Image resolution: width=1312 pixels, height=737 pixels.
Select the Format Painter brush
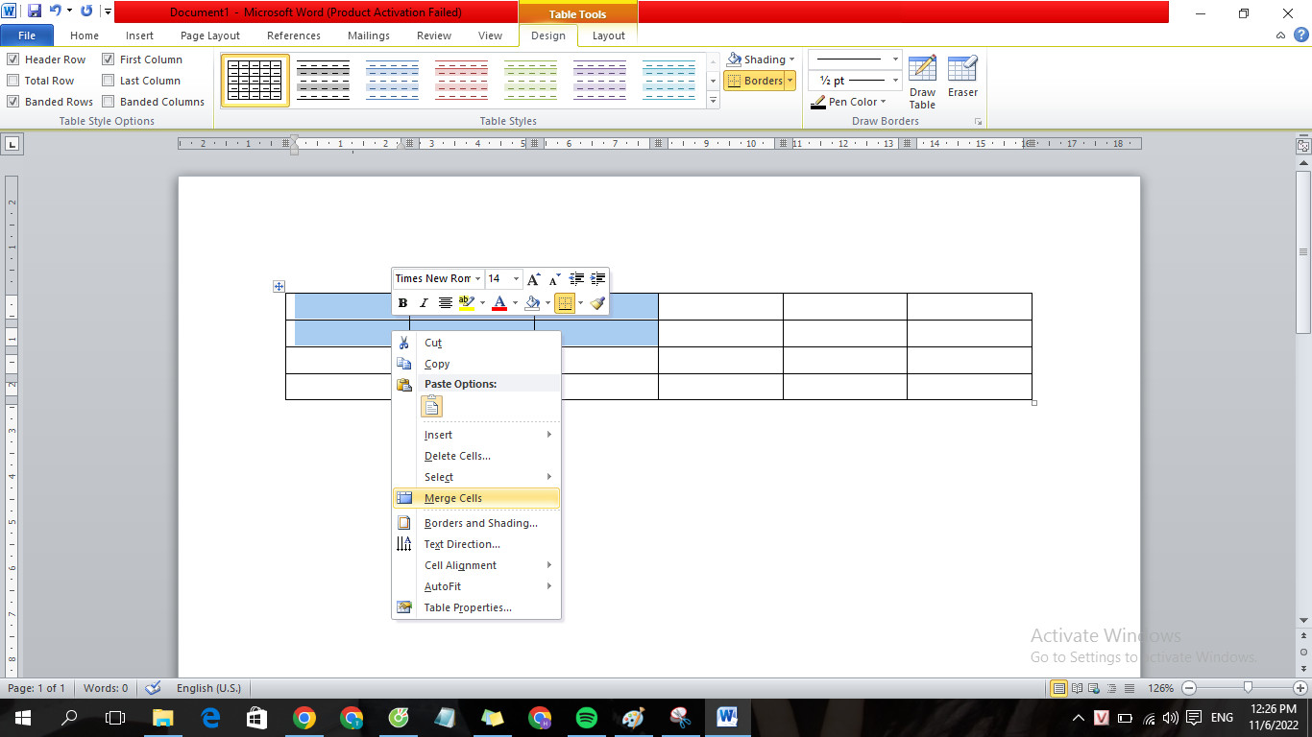pyautogui.click(x=597, y=303)
